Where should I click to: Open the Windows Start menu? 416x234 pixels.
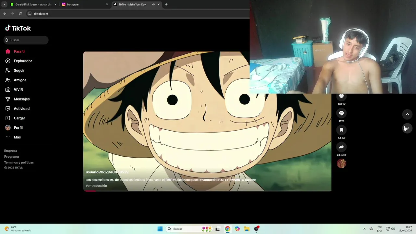(x=160, y=229)
